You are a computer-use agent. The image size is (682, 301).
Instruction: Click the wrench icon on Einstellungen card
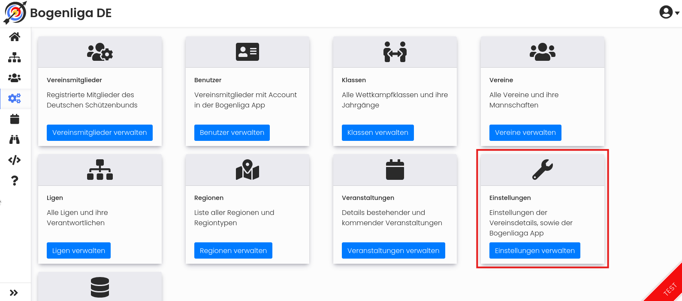pyautogui.click(x=543, y=170)
